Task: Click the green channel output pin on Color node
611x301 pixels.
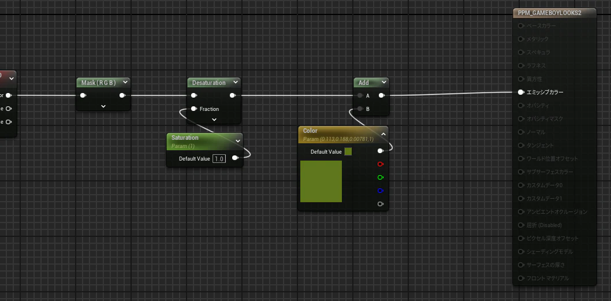Action: [381, 177]
